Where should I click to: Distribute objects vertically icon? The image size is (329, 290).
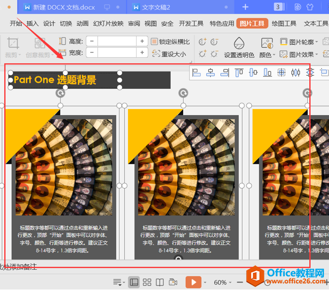coord(310,72)
